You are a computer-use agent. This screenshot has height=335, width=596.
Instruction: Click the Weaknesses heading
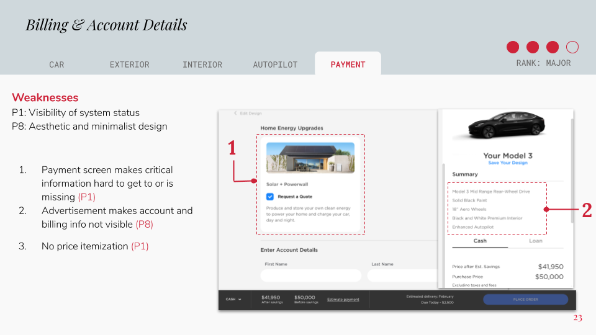45,97
